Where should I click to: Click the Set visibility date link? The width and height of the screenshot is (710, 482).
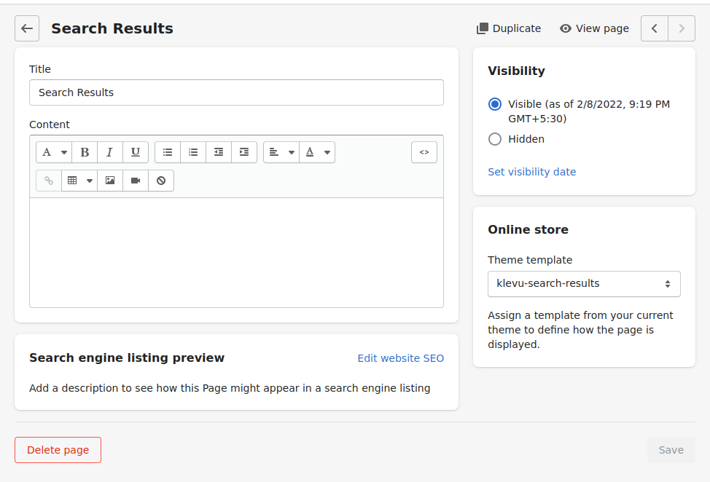tap(531, 172)
